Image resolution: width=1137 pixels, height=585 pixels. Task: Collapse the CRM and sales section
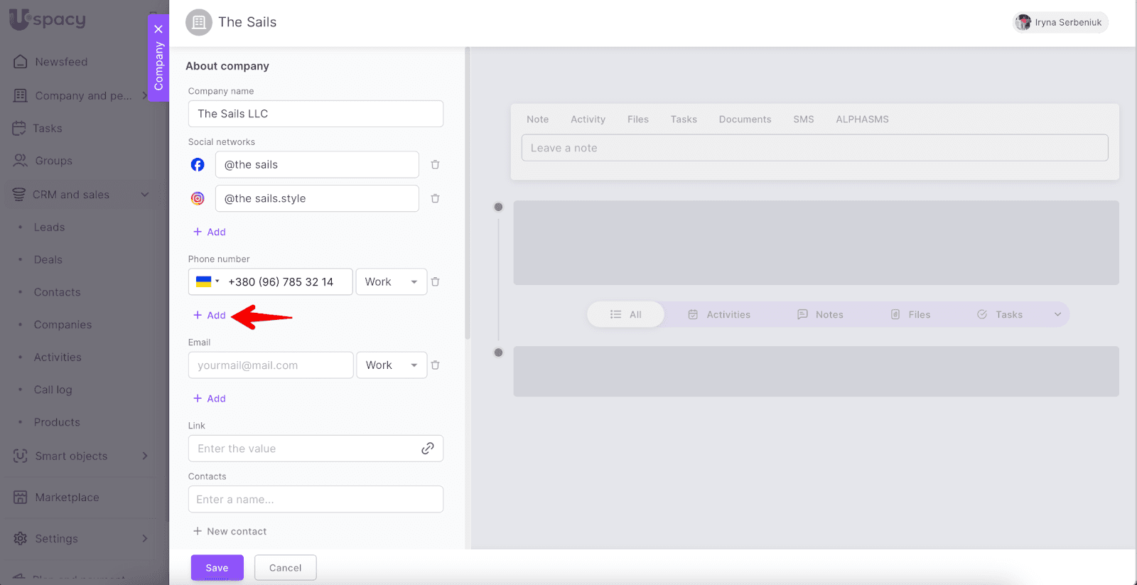tap(144, 195)
